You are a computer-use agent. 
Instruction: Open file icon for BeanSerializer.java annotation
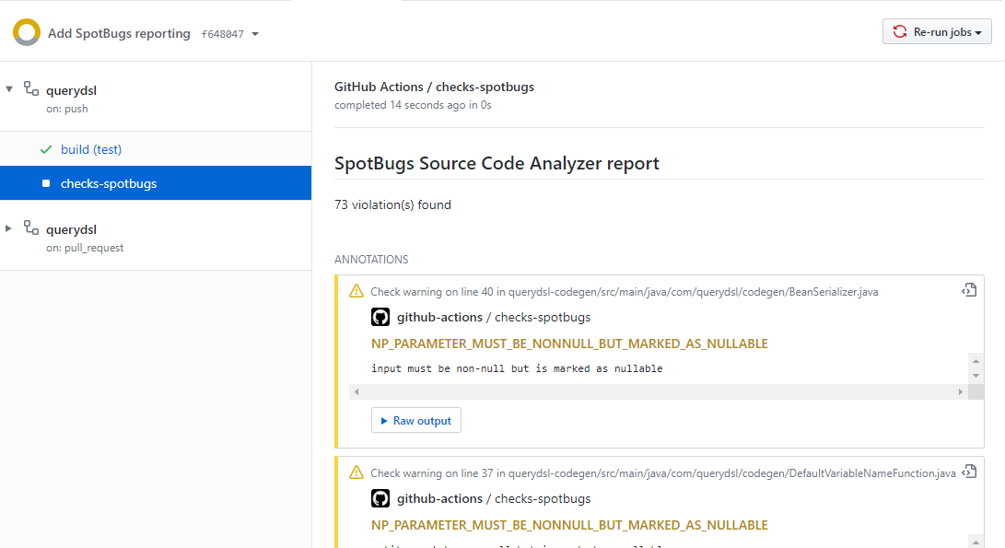click(x=968, y=290)
